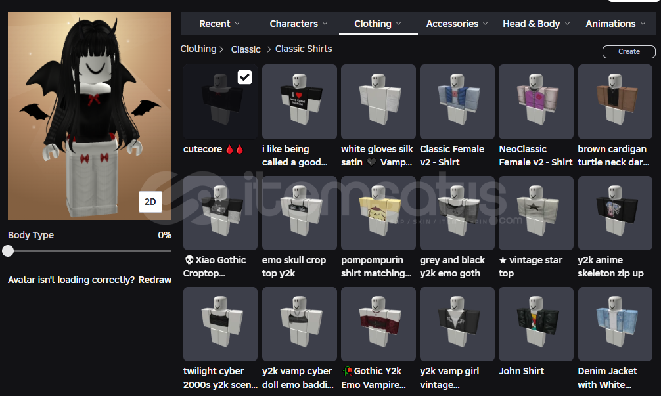Screen dimensions: 661x396
Task: Click the Create button
Action: (x=629, y=51)
